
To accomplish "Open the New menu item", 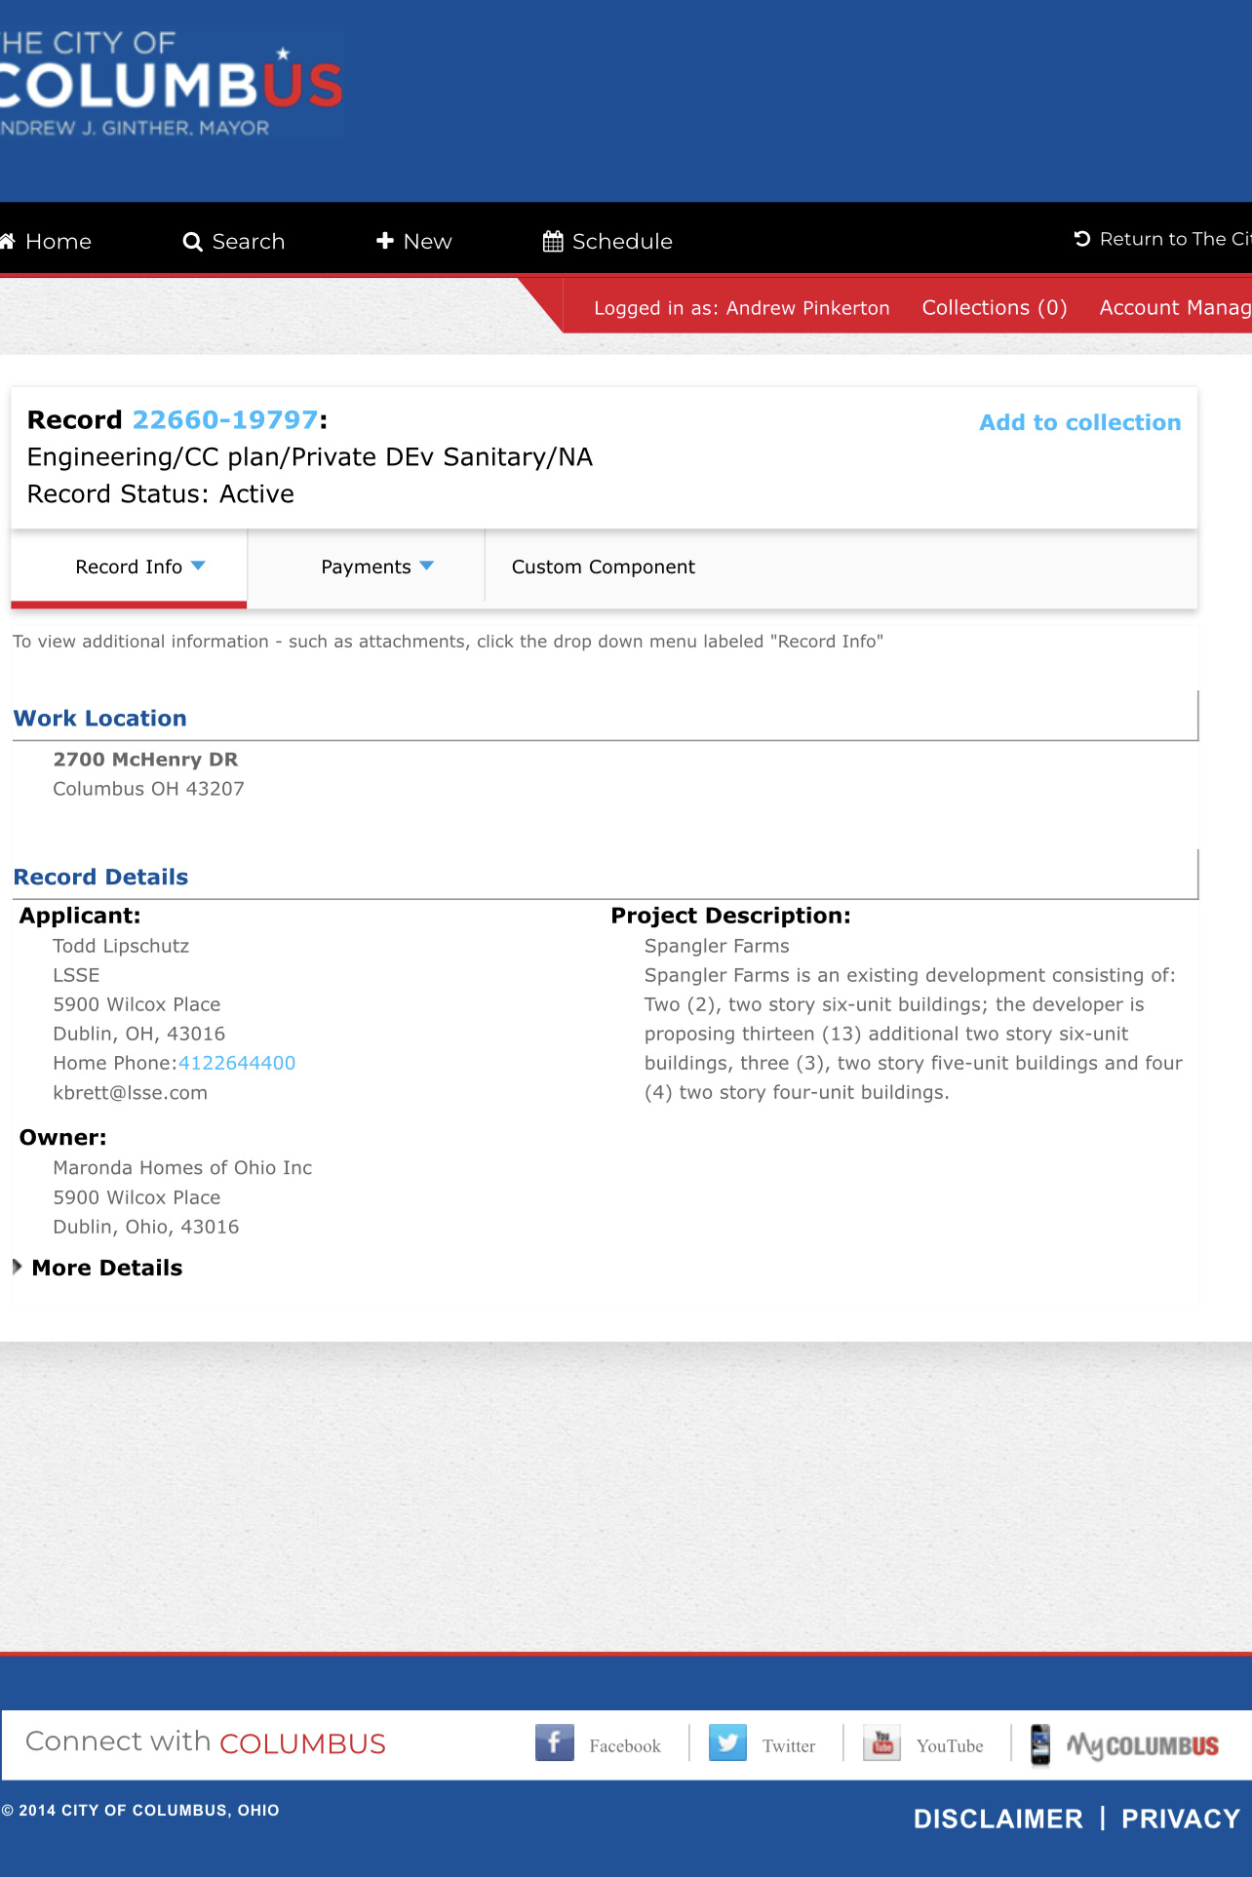I will [x=428, y=241].
